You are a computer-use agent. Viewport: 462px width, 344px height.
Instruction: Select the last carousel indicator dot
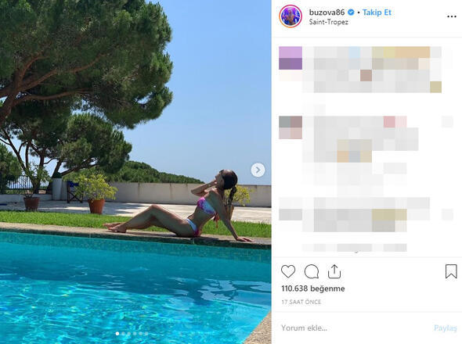click(x=146, y=333)
